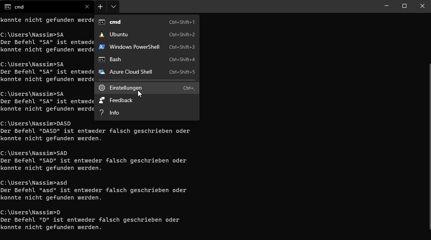Click the Azure Cloud Shell icon

pos(102,72)
